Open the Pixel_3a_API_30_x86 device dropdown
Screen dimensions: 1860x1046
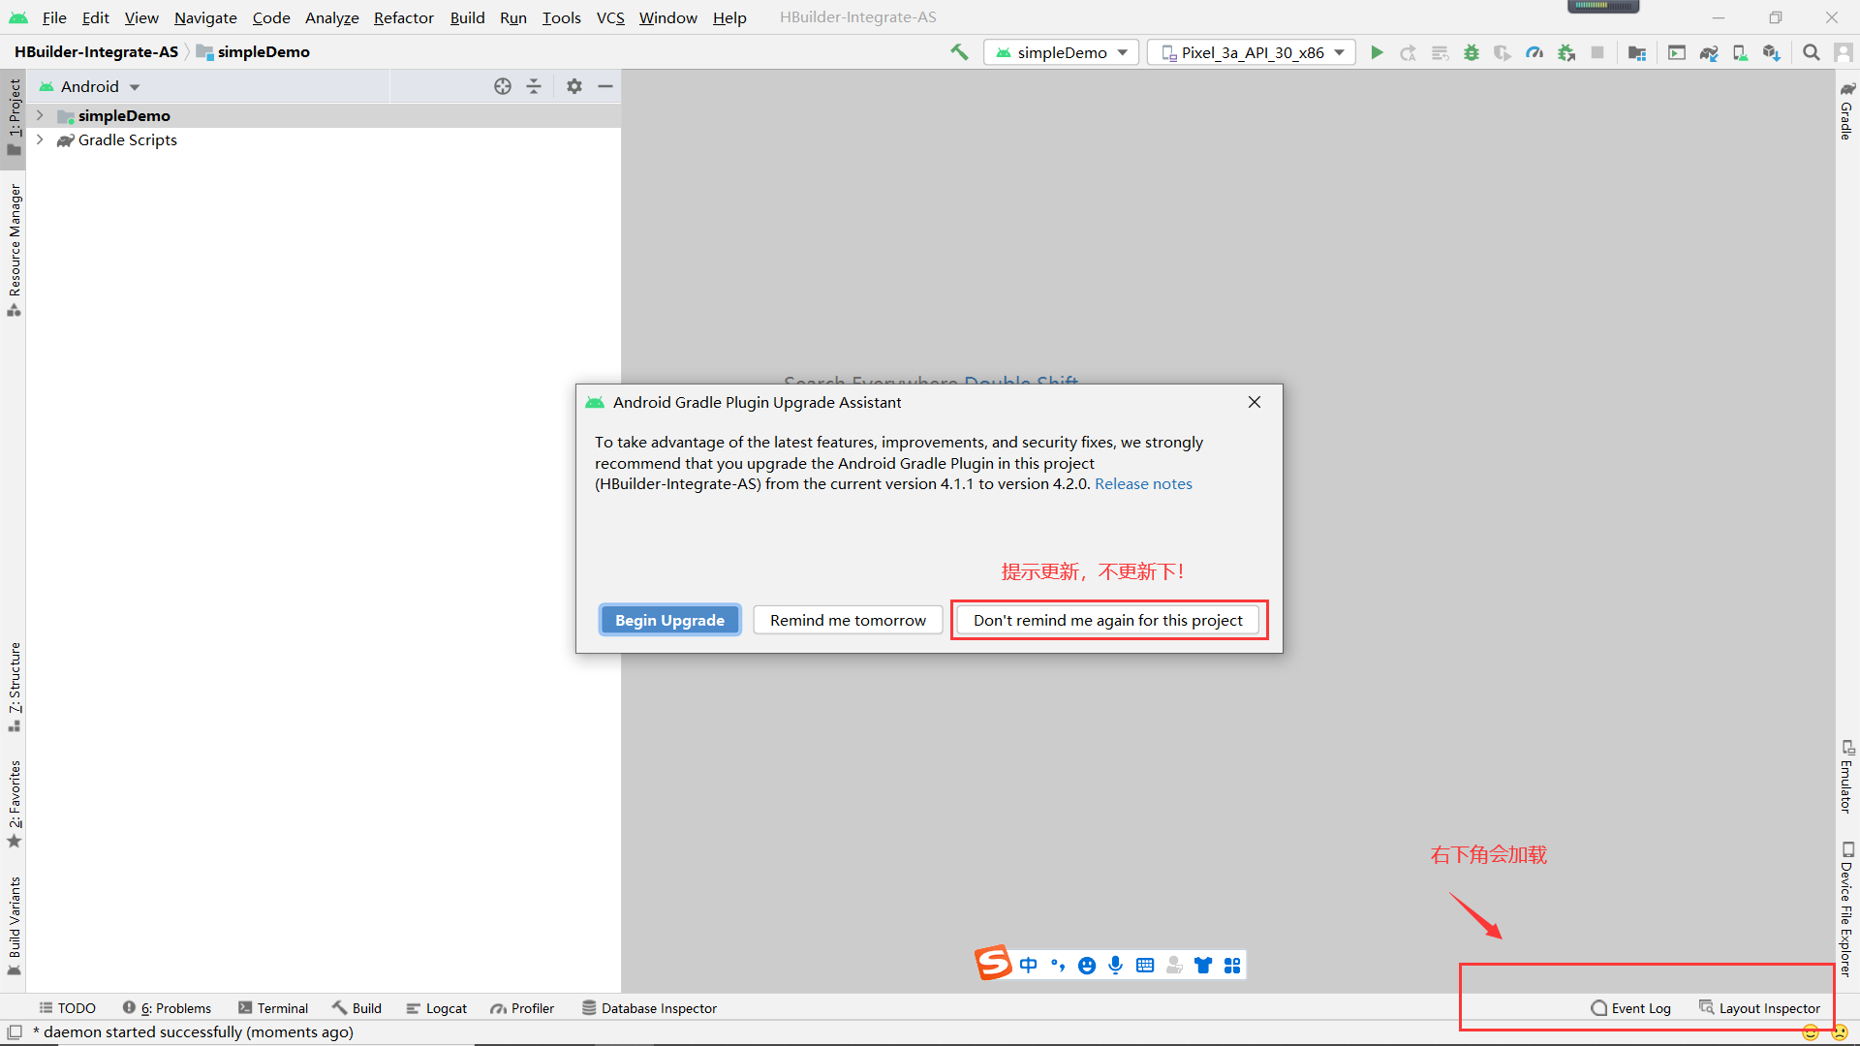coord(1252,52)
